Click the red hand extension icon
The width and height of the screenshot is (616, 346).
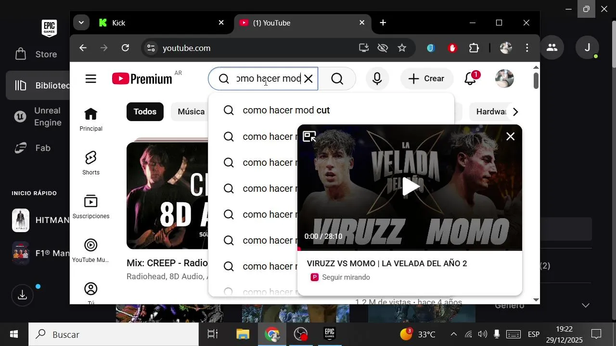tap(452, 48)
